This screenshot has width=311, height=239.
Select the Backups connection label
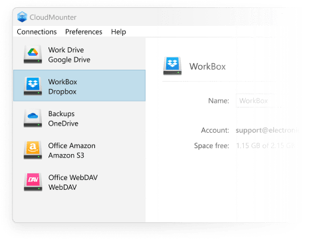(61, 114)
